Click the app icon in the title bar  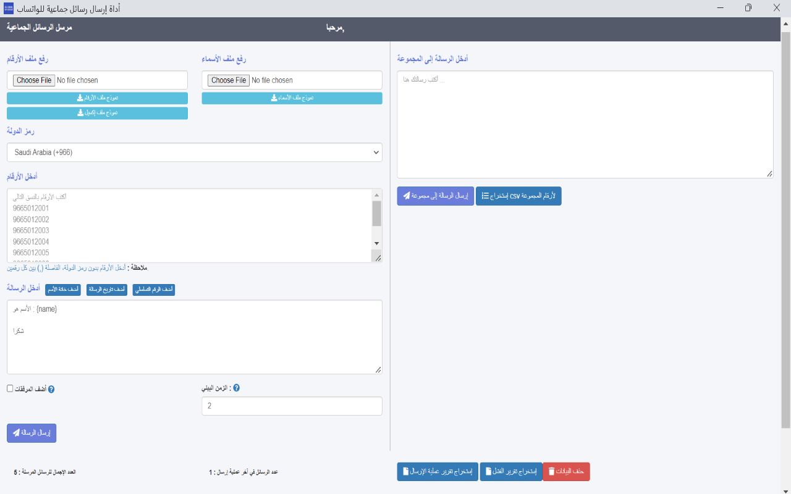[x=8, y=8]
